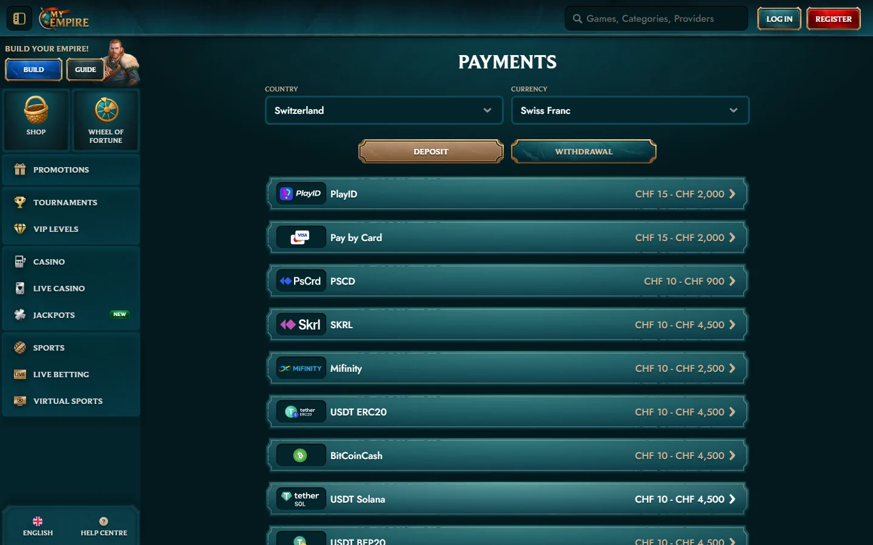Image resolution: width=873 pixels, height=545 pixels.
Task: Focus the Games, Categories, Providers search field
Action: pyautogui.click(x=657, y=19)
